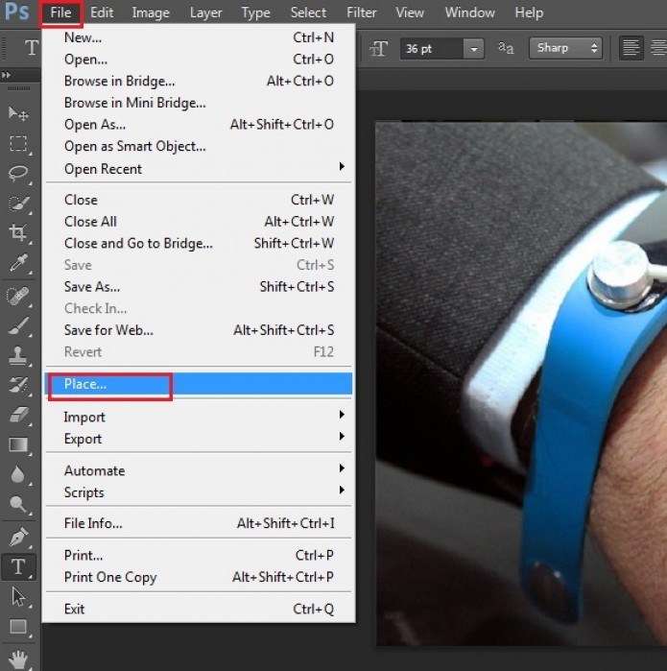The width and height of the screenshot is (667, 671).
Task: Expand the Import submenu
Action: (199, 417)
